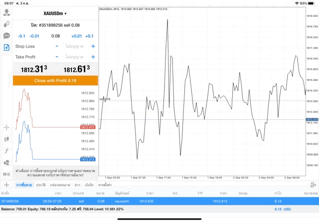Select order row 351898256
Screen dimensions: 319x222
coord(159,201)
